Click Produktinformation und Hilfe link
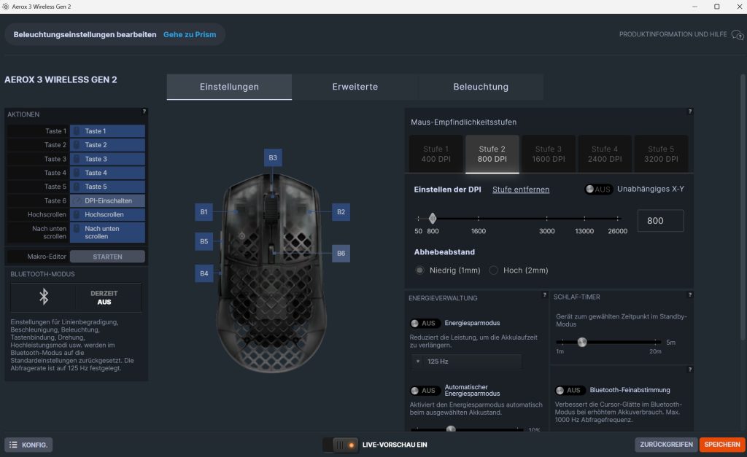 click(x=673, y=34)
